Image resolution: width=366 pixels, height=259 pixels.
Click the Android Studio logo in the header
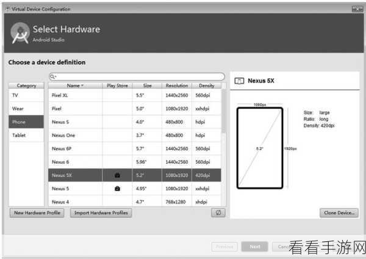point(20,33)
